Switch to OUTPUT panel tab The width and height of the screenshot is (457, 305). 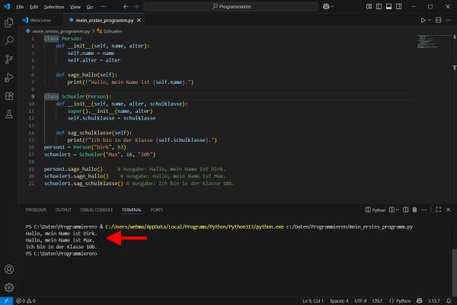(x=63, y=210)
